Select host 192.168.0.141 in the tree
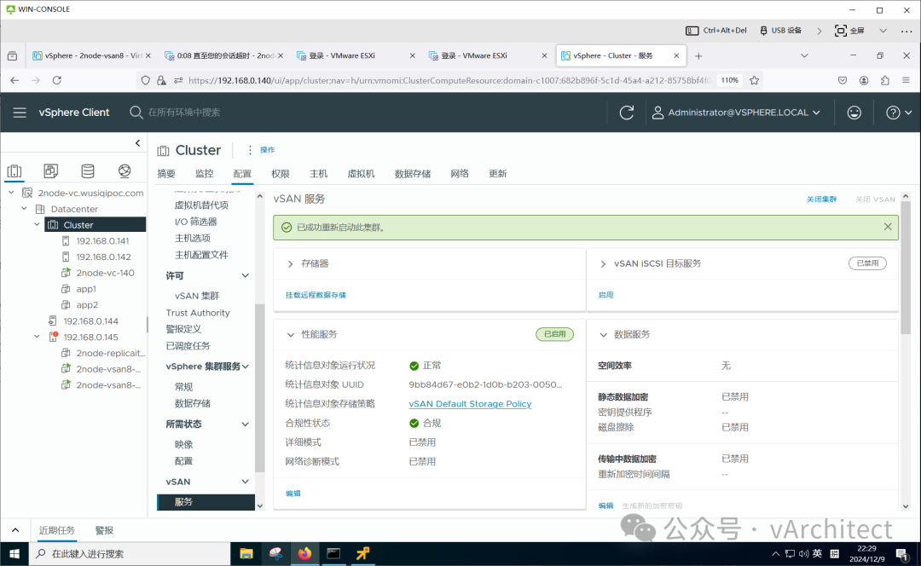 click(102, 240)
